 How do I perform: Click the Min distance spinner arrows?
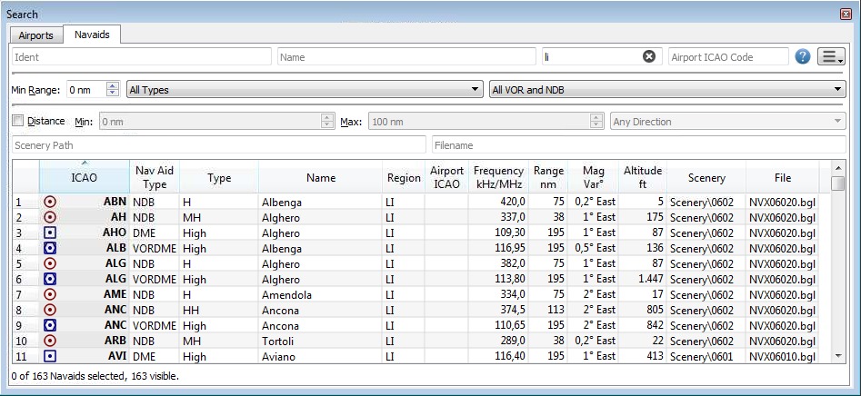pyautogui.click(x=327, y=121)
